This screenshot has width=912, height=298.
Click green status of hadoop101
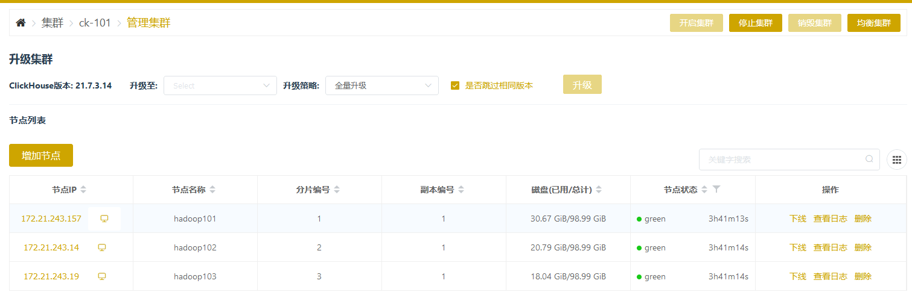[651, 219]
